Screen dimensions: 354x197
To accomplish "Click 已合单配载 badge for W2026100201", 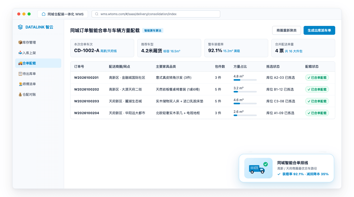I will pyautogui.click(x=317, y=77).
